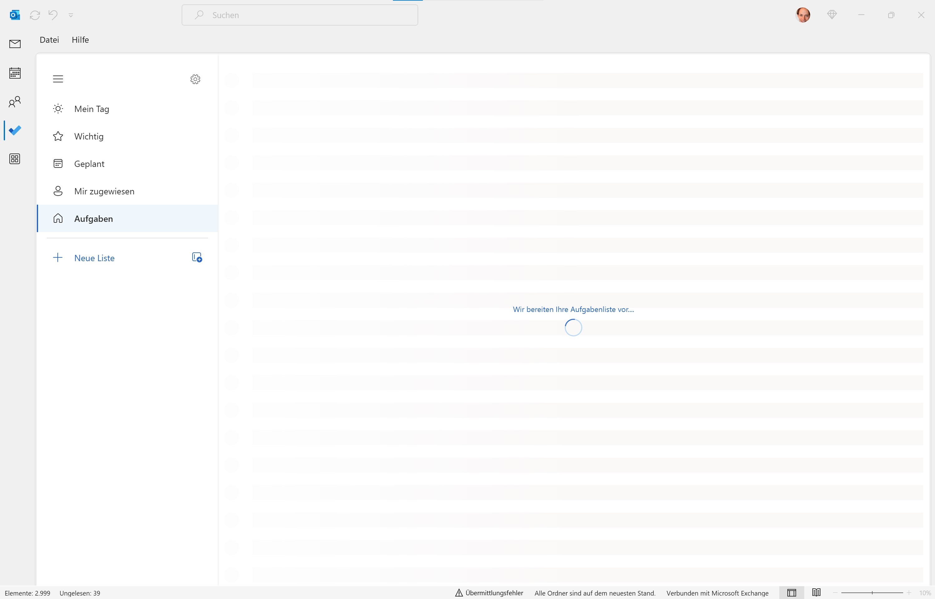Click the Neue Liste link

[x=94, y=258]
